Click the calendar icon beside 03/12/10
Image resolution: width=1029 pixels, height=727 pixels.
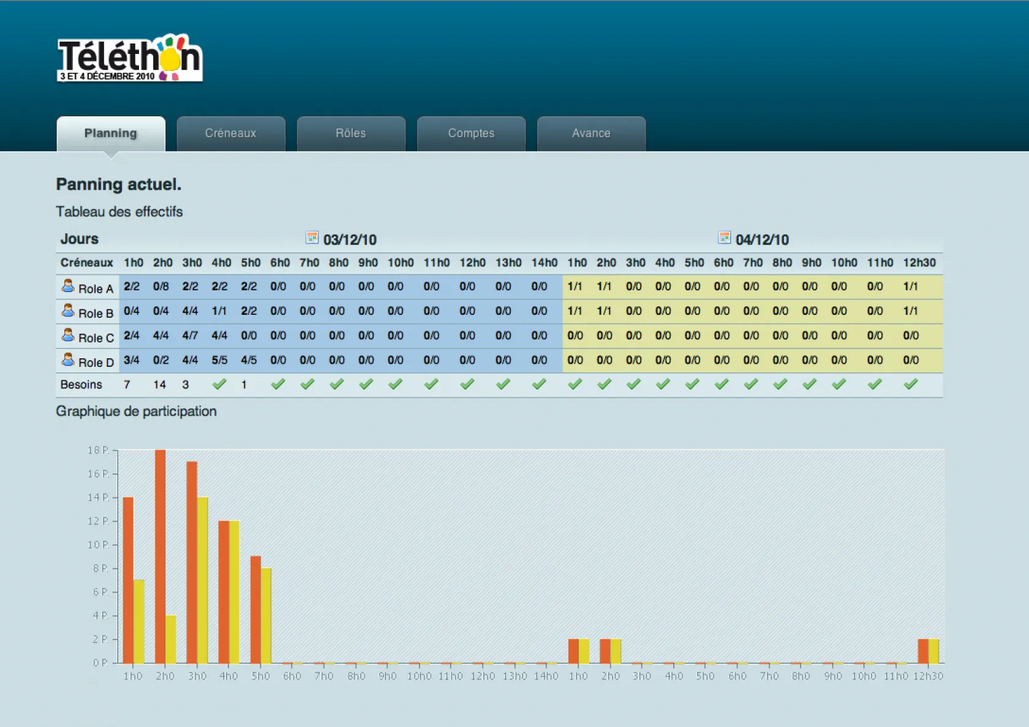coord(312,238)
